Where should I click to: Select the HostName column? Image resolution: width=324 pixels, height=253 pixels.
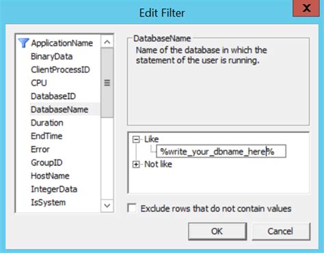(x=50, y=176)
